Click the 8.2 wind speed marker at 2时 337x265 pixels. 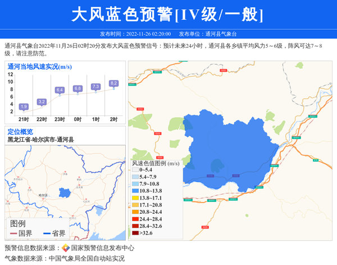tap(113, 83)
